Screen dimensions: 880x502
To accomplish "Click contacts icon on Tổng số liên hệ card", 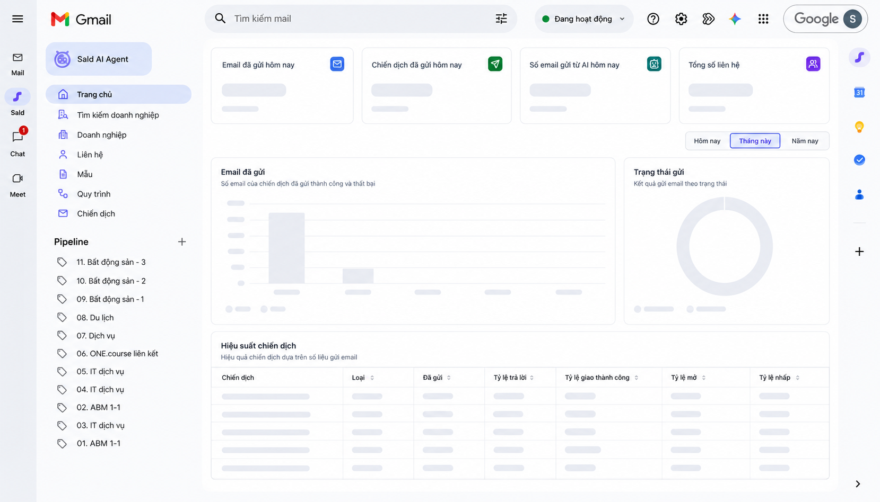I will tap(813, 64).
